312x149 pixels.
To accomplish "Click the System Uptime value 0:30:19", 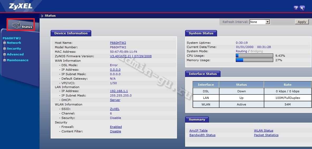I will point(242,43).
